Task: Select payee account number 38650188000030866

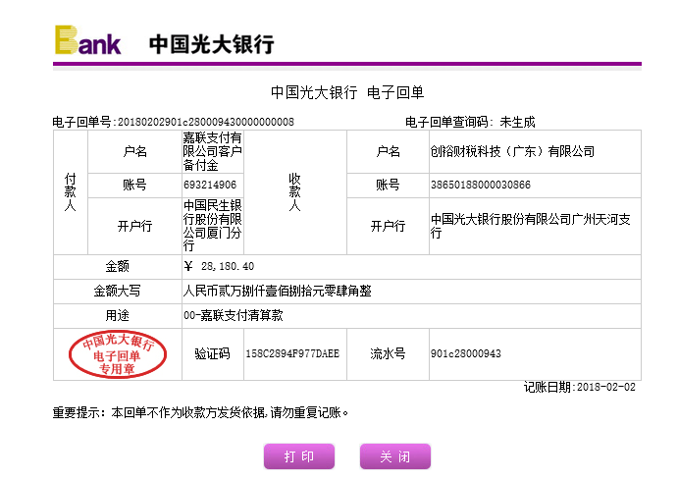Action: (x=480, y=185)
